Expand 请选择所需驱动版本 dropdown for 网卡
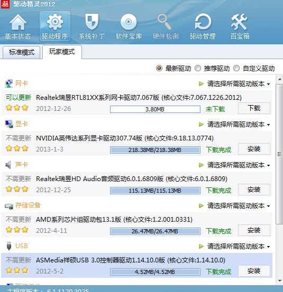 click(239, 84)
